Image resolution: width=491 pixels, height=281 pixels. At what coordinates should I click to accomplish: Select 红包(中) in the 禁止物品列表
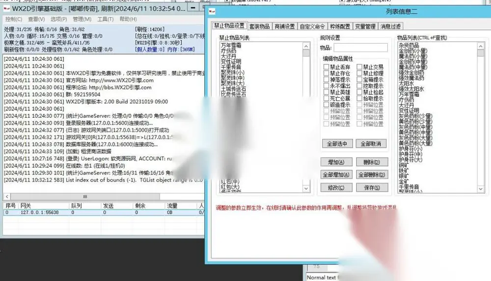coord(230,181)
